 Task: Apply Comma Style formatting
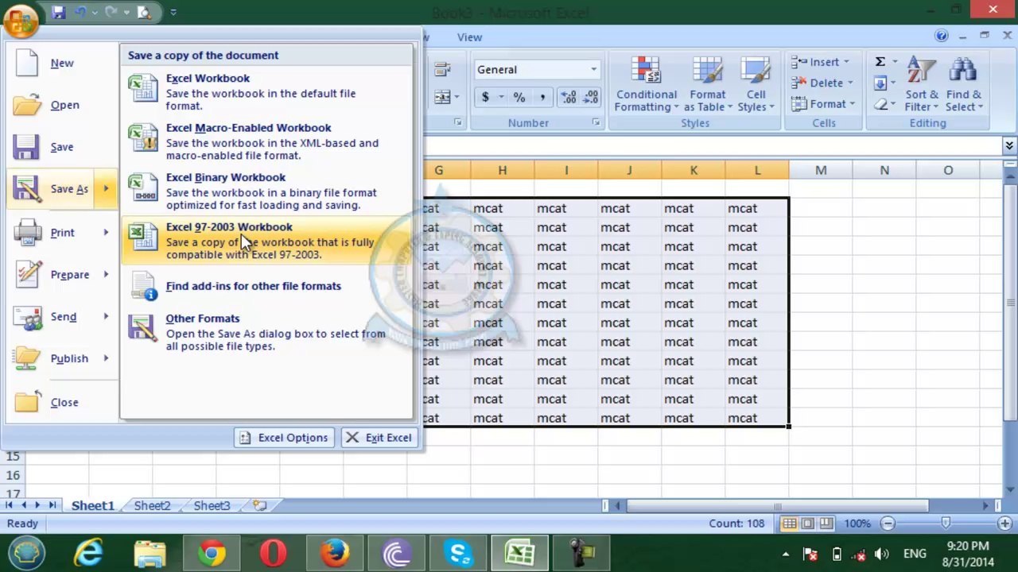coord(542,97)
